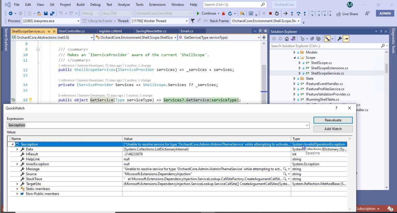The height and width of the screenshot is (213, 397).
Task: Open the Process iisexpress.exe dropdown
Action: (x=78, y=21)
